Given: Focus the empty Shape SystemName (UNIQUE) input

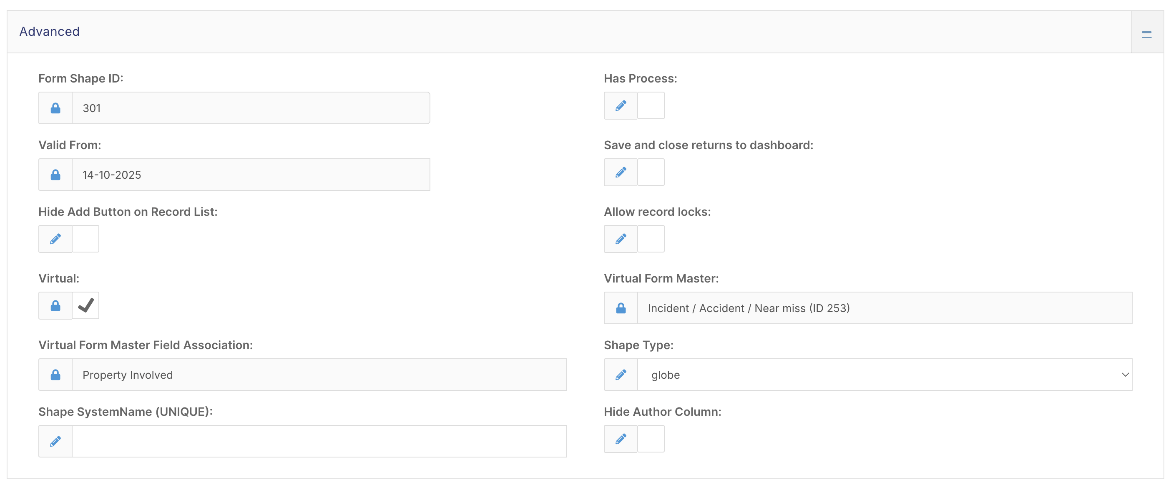Looking at the screenshot, I should click(319, 441).
